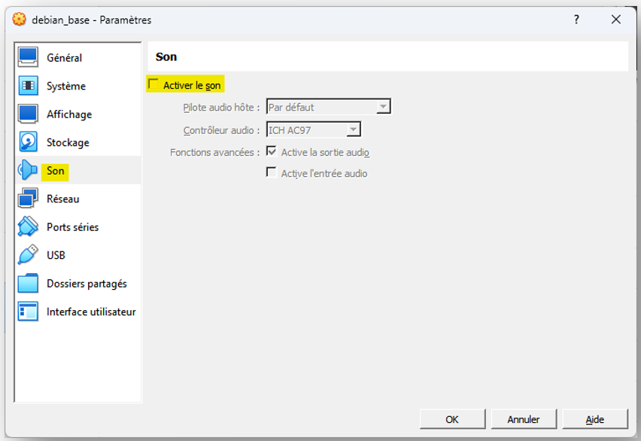This screenshot has width=641, height=441.
Task: Open the USB plug icon
Action: (28, 255)
